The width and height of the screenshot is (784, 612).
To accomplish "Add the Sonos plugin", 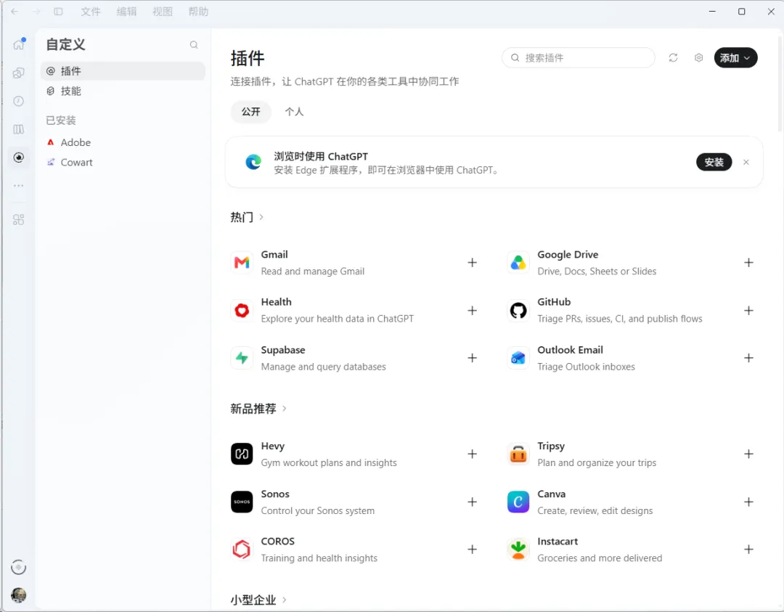I will (472, 502).
